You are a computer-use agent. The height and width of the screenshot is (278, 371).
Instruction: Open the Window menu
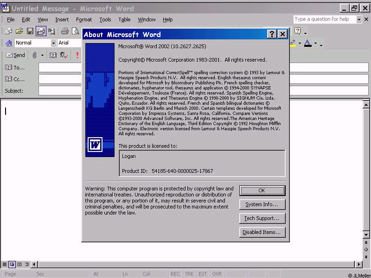click(147, 19)
